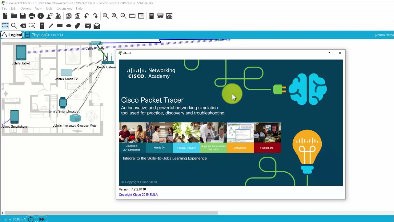Click the Hackathons thumbnail in About dialog
This screenshot has height=222, width=394.
coord(267,138)
